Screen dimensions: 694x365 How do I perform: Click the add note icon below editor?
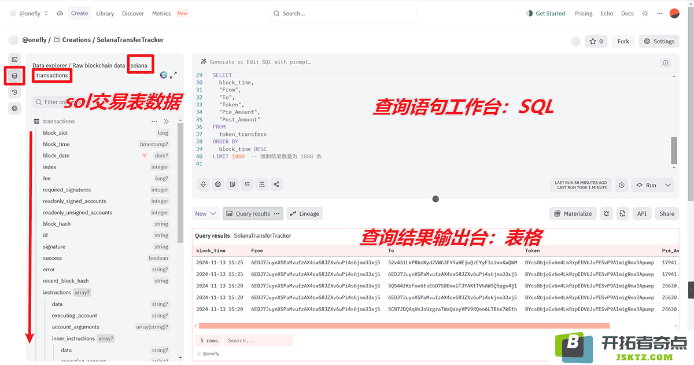pyautogui.click(x=232, y=185)
